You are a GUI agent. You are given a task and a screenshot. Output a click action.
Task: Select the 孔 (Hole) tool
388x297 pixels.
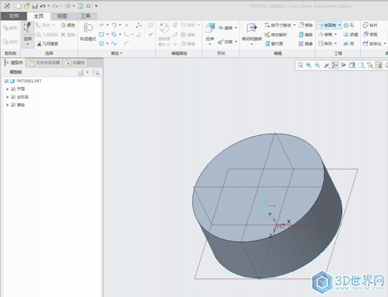point(349,25)
